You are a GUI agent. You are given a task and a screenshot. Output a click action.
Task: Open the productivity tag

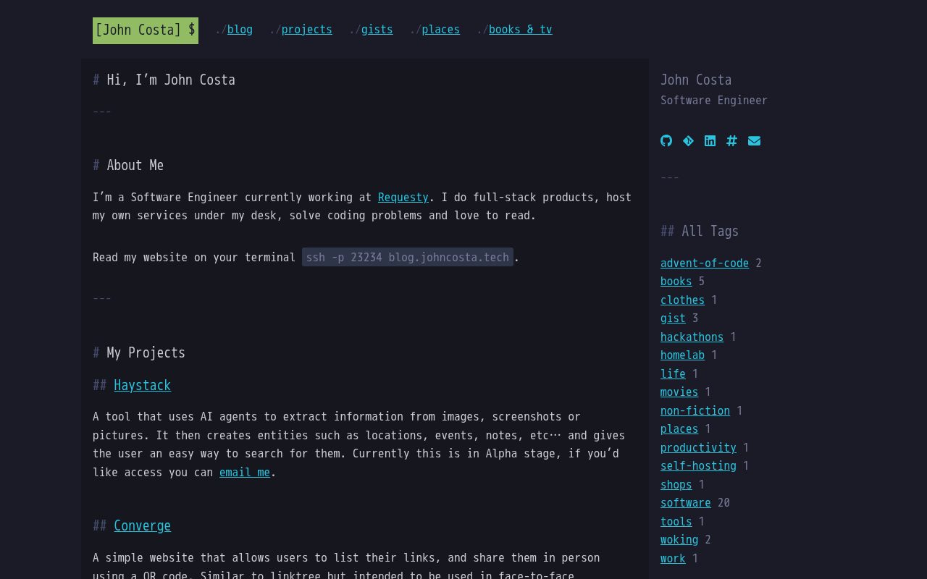coord(698,448)
